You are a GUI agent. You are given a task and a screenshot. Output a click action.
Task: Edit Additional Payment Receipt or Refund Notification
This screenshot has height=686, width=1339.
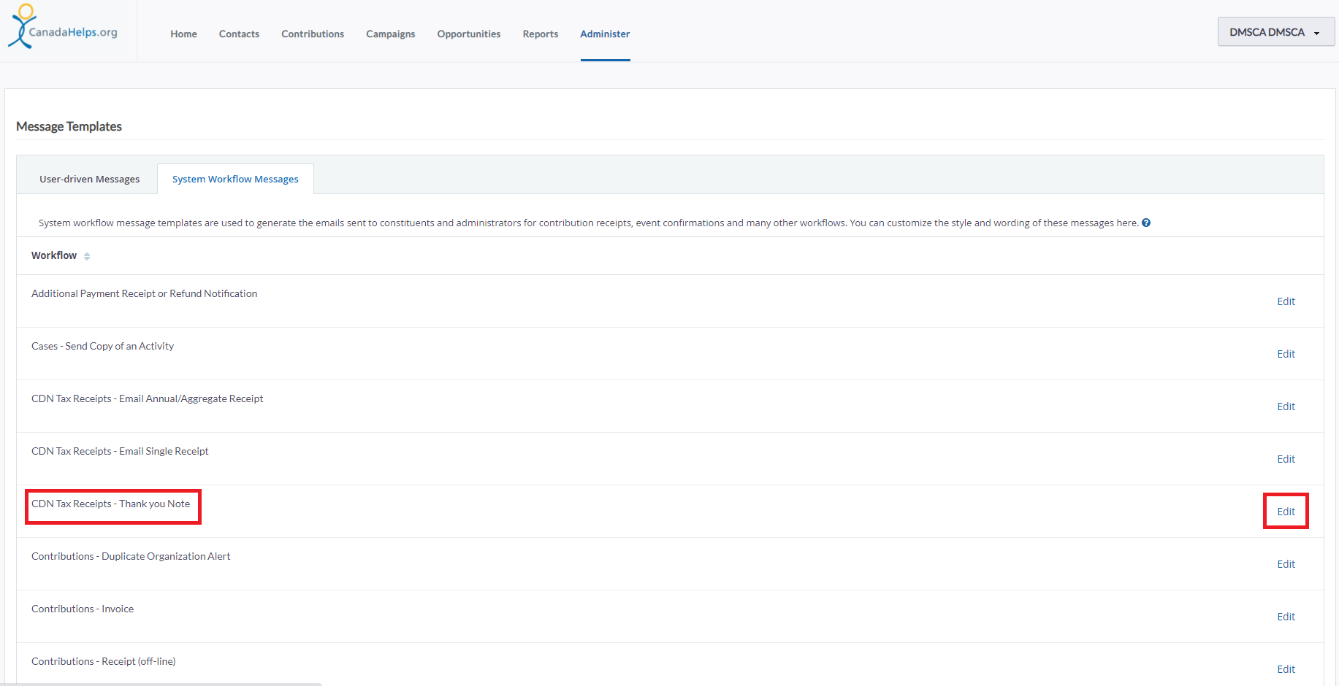click(x=1286, y=301)
